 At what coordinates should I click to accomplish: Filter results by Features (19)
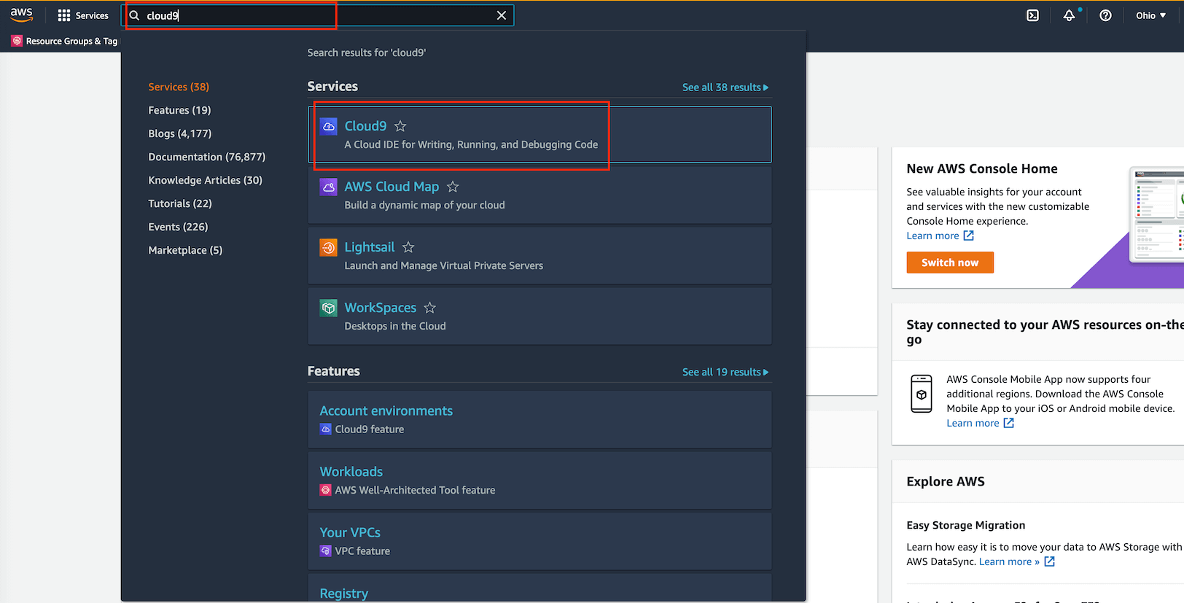(179, 110)
